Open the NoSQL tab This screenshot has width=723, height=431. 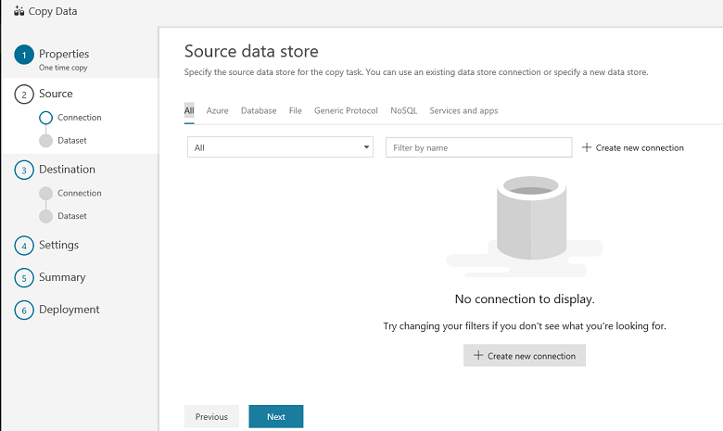[403, 110]
